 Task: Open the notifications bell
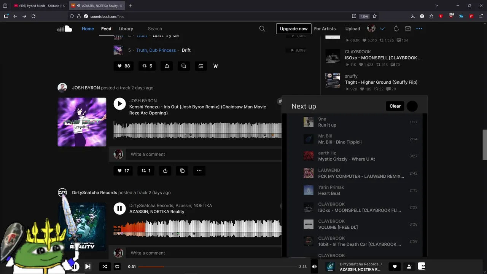396,29
